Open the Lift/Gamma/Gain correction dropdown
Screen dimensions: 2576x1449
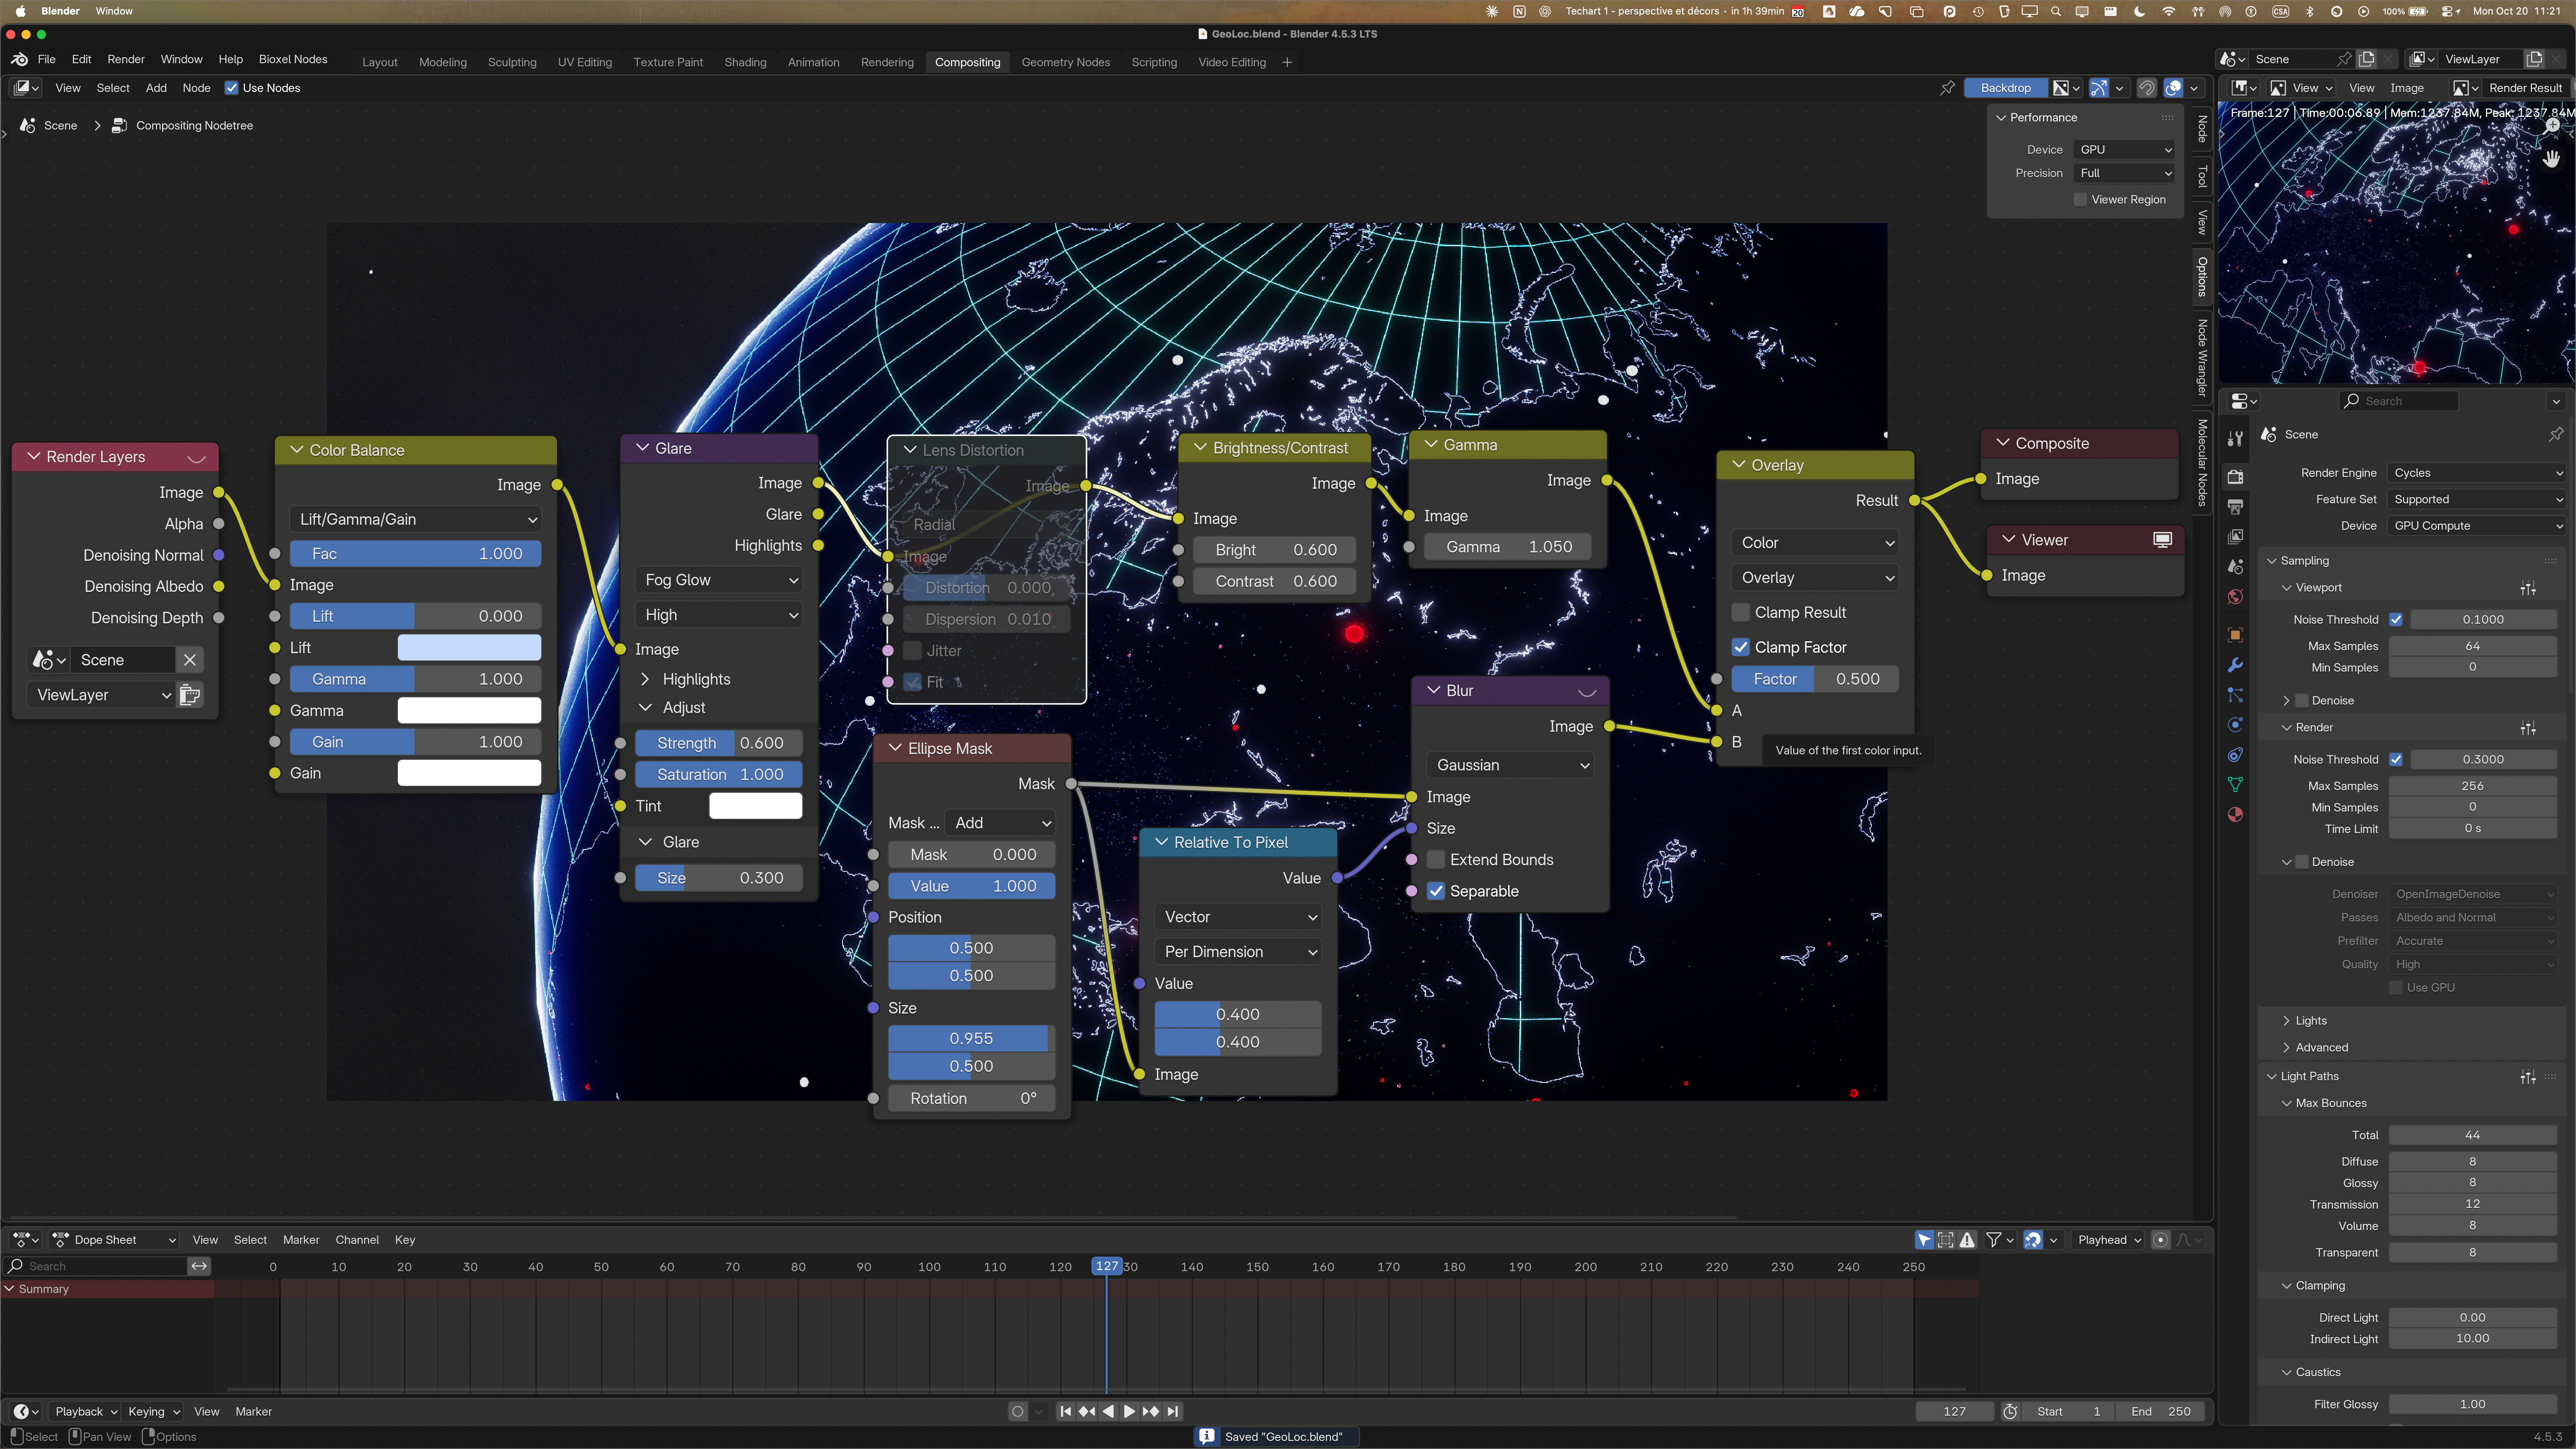coord(416,520)
